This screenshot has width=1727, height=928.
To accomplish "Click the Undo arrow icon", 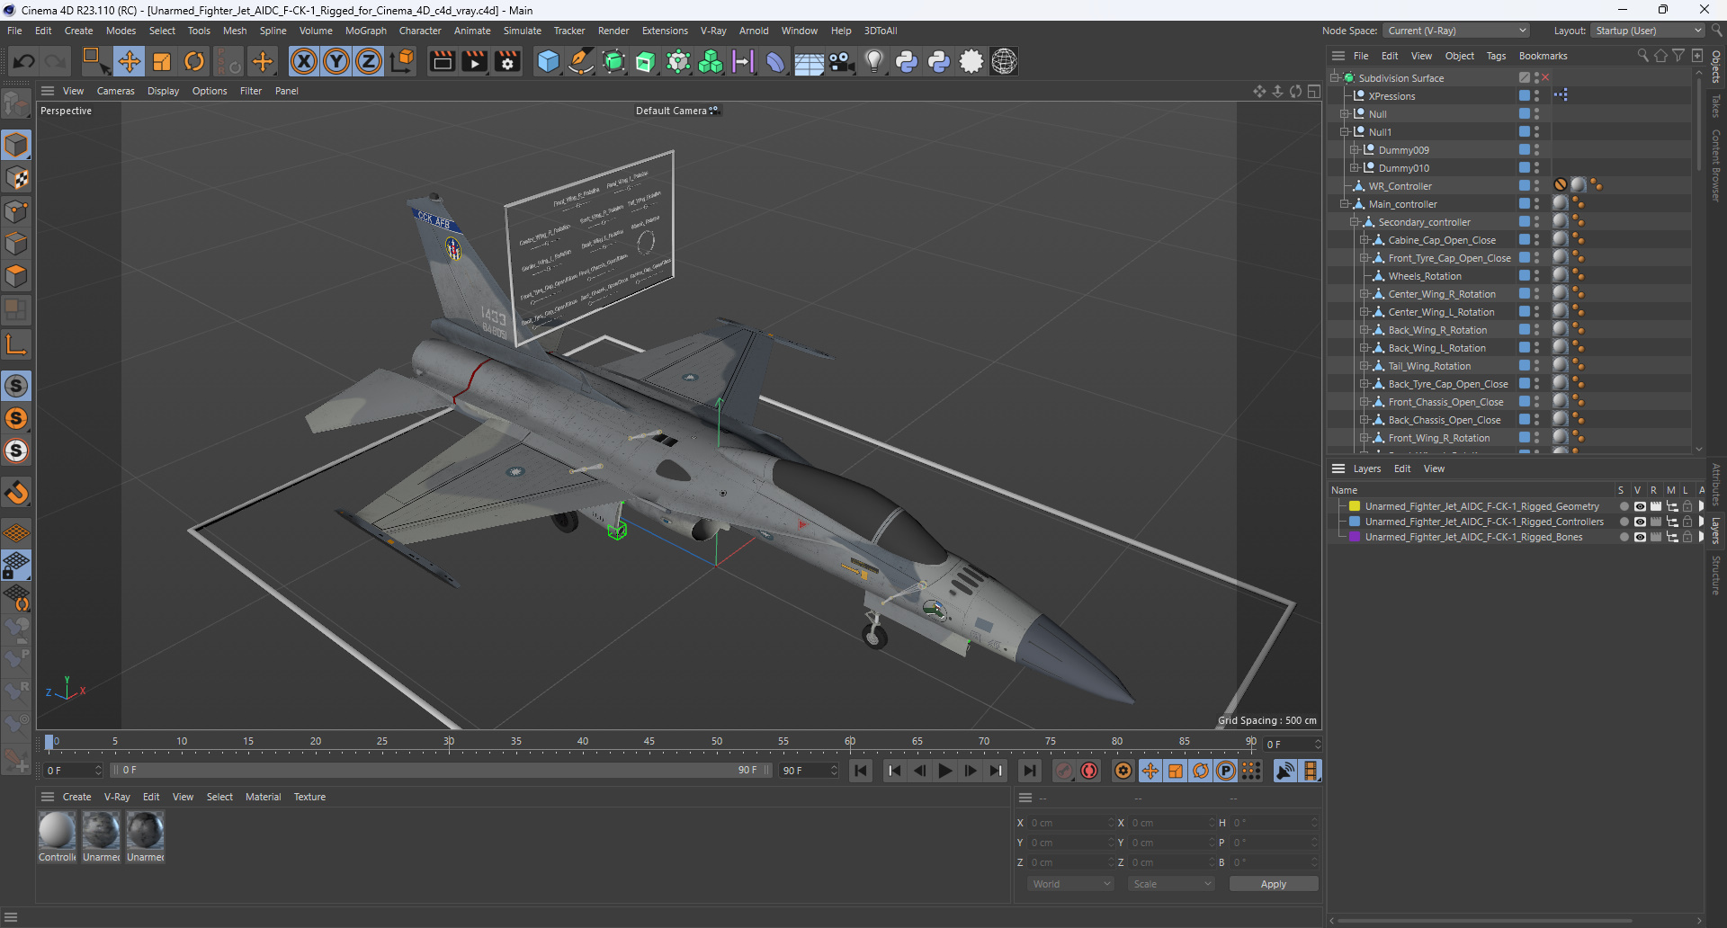I will pyautogui.click(x=24, y=61).
